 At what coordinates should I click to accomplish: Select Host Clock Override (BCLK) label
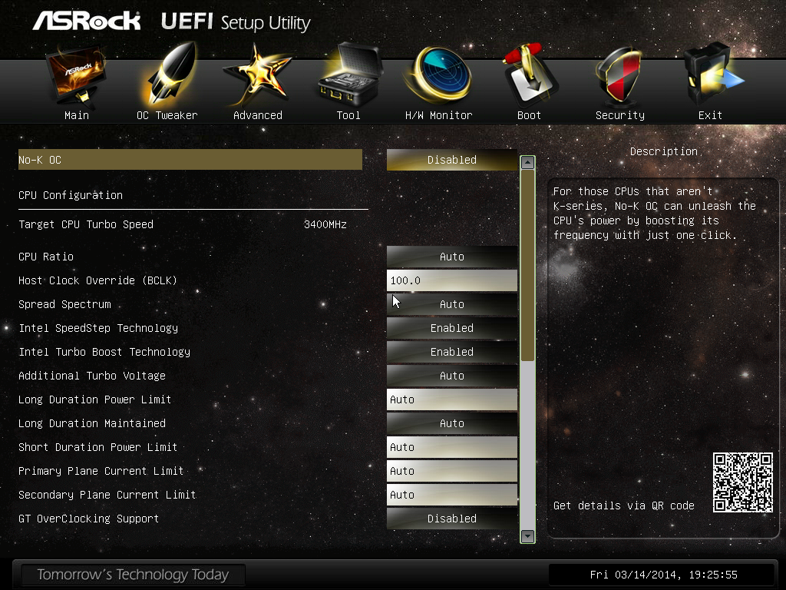97,280
